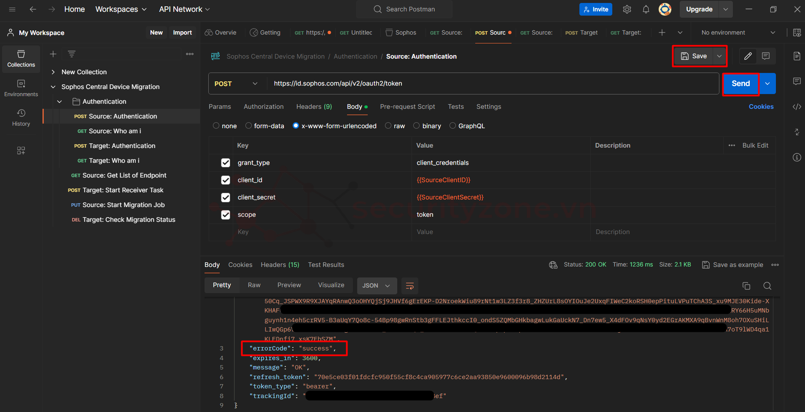Screen dimensions: 805x412
Task: Open the Cookies link
Action: (761, 107)
